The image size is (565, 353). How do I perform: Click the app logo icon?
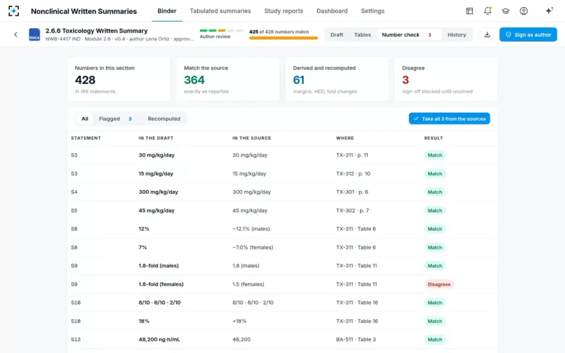[x=14, y=11]
